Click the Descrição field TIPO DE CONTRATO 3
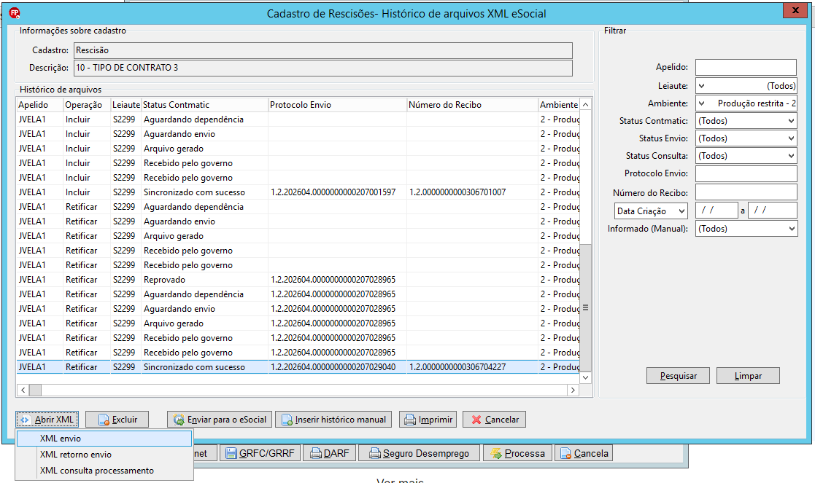Screen dimensions: 815x483 point(322,68)
